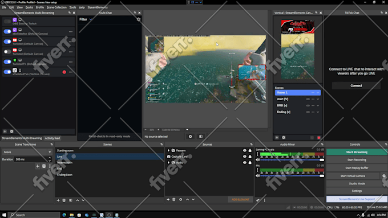Hide the Audio group eye icon
Image resolution: width=388 pixels, height=218 pixels.
244,162
